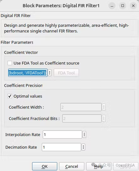Click the Coefficient Fractional Bits value field
The image size is (139, 171).
(x=82, y=118)
